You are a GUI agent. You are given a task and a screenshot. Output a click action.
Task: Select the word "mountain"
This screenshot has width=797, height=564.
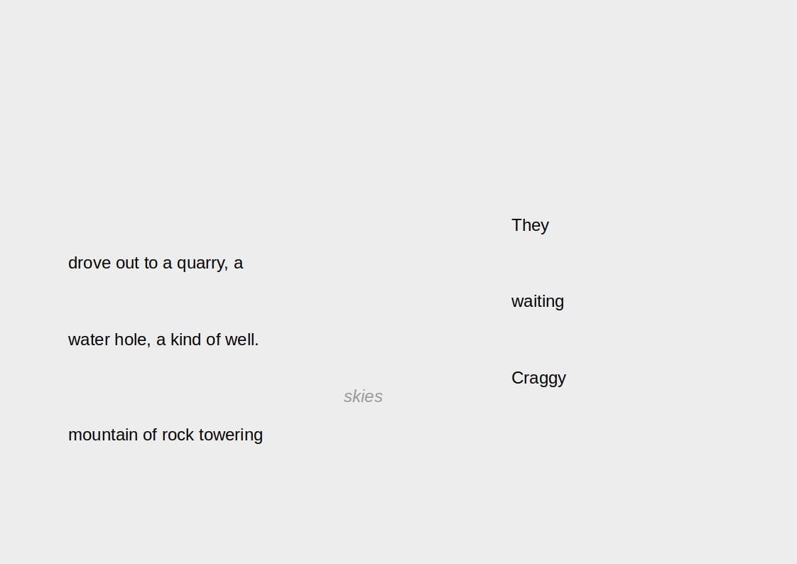click(x=103, y=435)
